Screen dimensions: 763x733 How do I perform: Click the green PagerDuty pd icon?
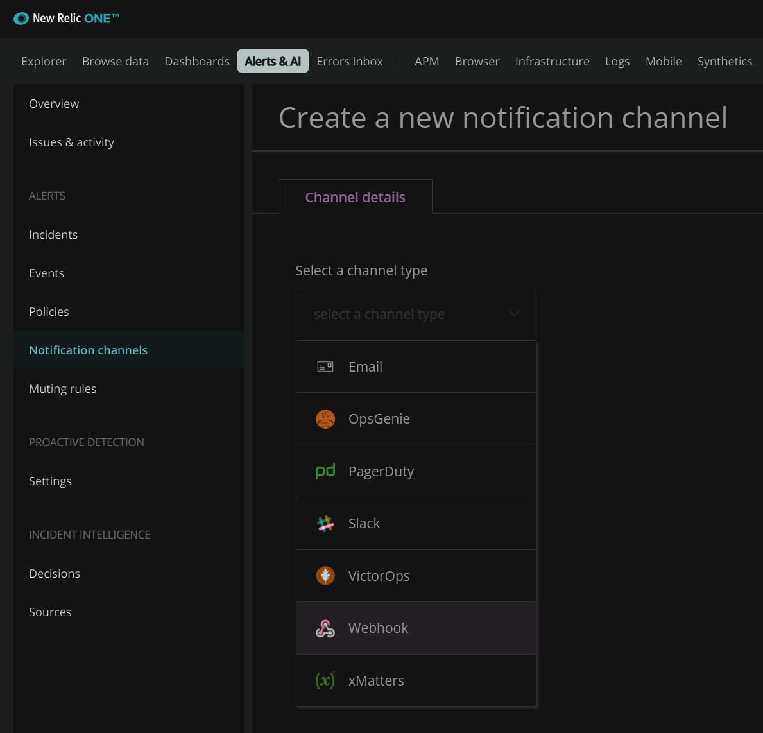(325, 471)
